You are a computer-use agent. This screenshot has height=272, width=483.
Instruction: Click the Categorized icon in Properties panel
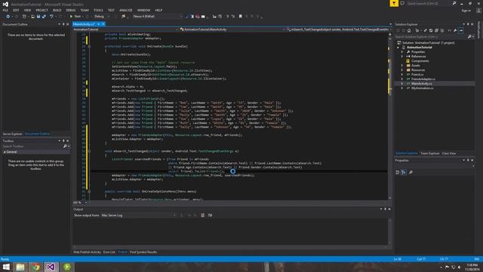(x=398, y=172)
